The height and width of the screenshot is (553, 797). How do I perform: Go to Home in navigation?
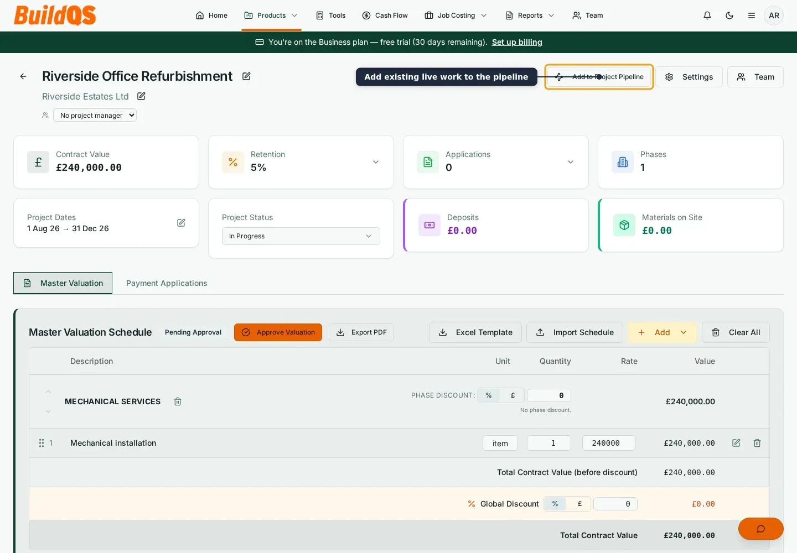click(211, 15)
